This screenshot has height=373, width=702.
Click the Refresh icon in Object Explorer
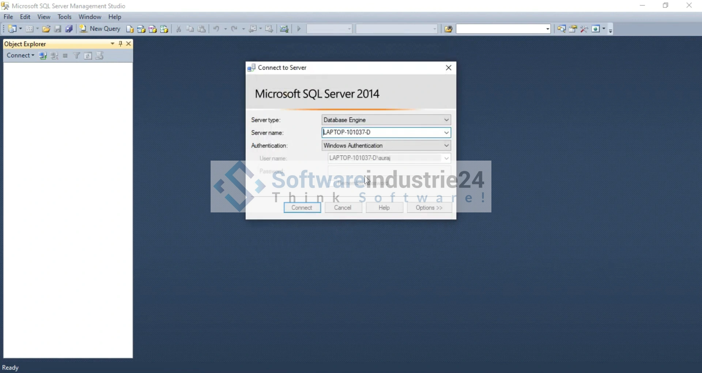(x=88, y=56)
